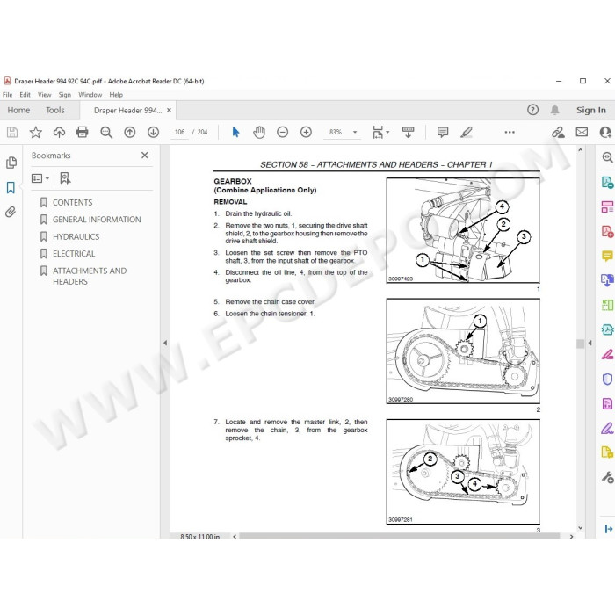The image size is (615, 615).
Task: Jump to ATTACHMENTS AND HEADERS bookmark
Action: pyautogui.click(x=90, y=276)
